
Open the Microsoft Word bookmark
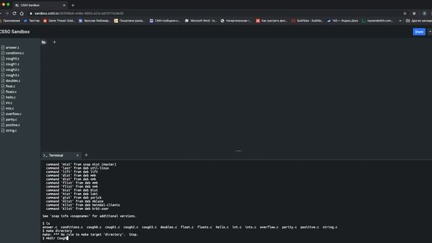(x=201, y=21)
